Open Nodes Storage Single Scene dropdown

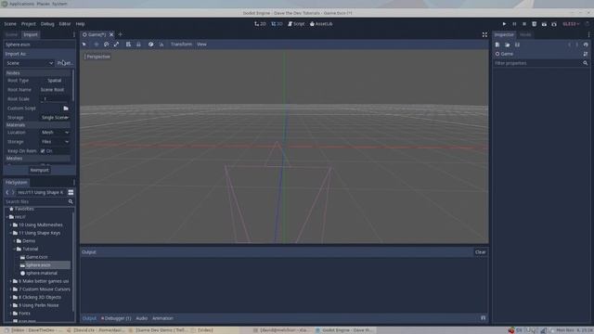[55, 118]
